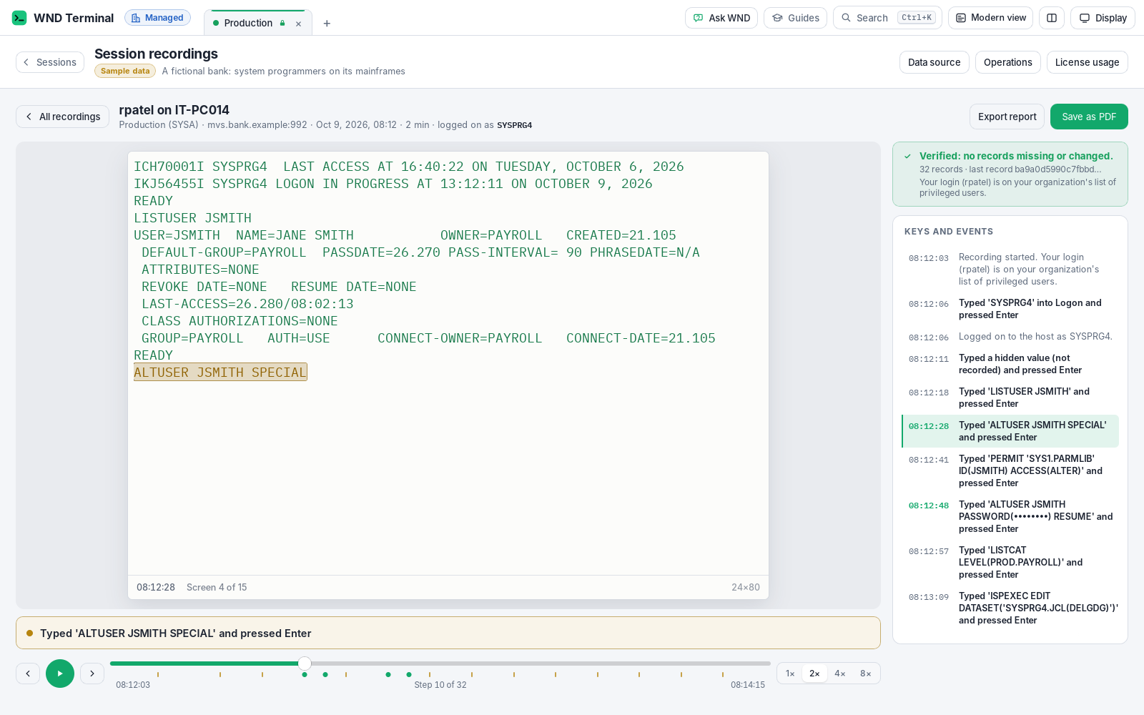The width and height of the screenshot is (1144, 715).
Task: Click highlighted ALTUSER JSMITH SPECIAL terminal line
Action: [x=220, y=373]
